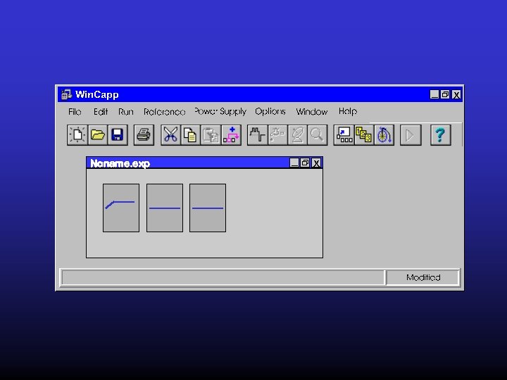The width and height of the screenshot is (507, 380).
Task: Click the grayed satellite dish icon
Action: 297,134
